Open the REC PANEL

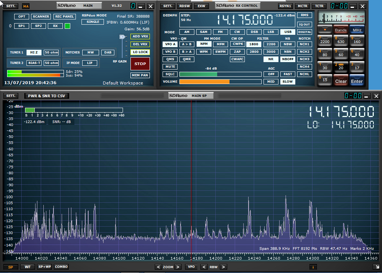click(x=64, y=16)
